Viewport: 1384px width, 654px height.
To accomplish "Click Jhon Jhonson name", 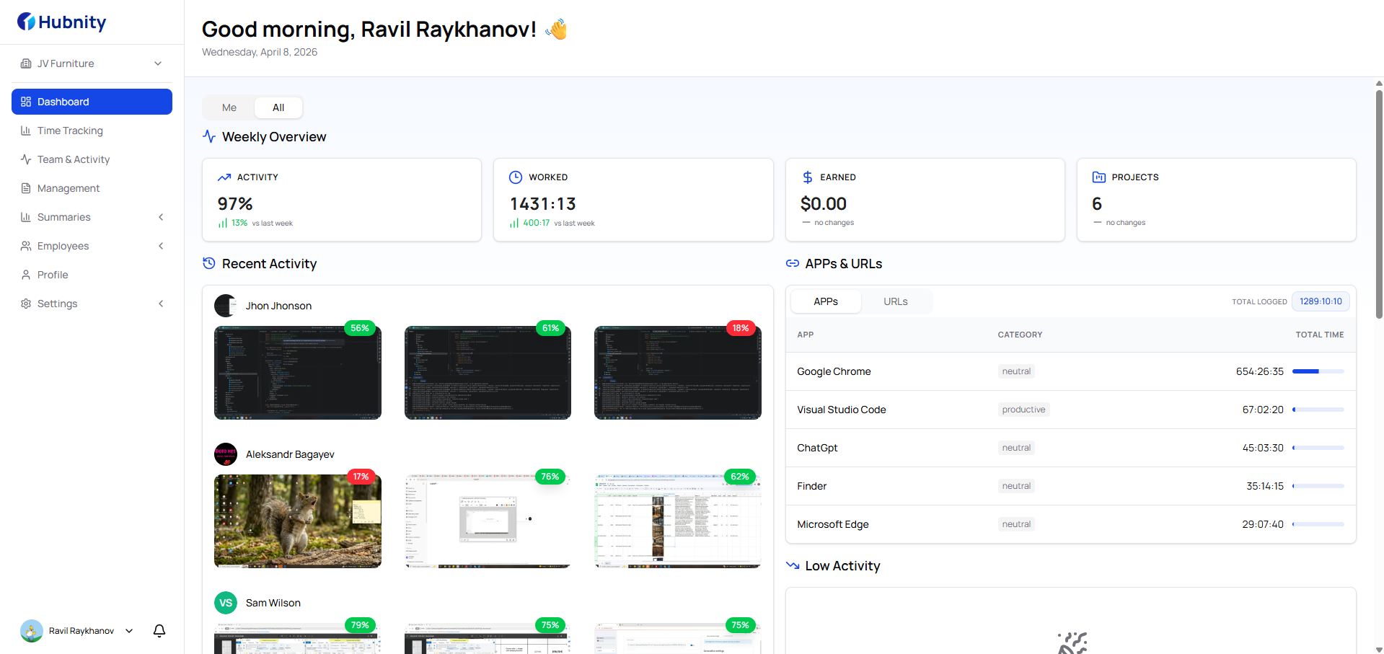I will tap(278, 306).
